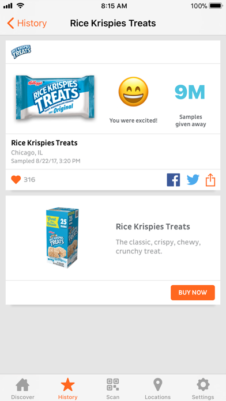Switch to Locations pin tab
226x401 pixels.
157,389
